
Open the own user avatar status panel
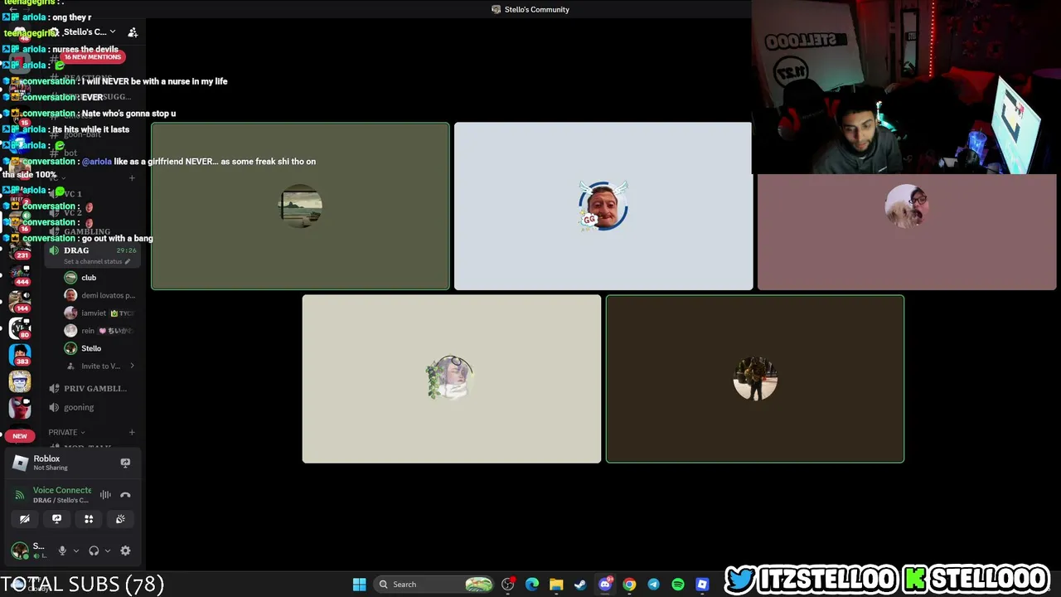[x=27, y=551]
